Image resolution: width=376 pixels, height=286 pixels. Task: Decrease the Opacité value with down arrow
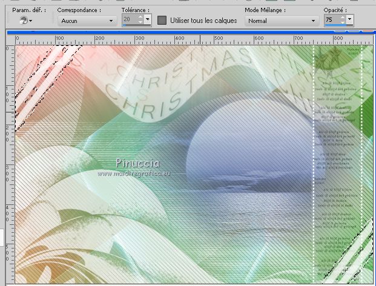pyautogui.click(x=343, y=22)
